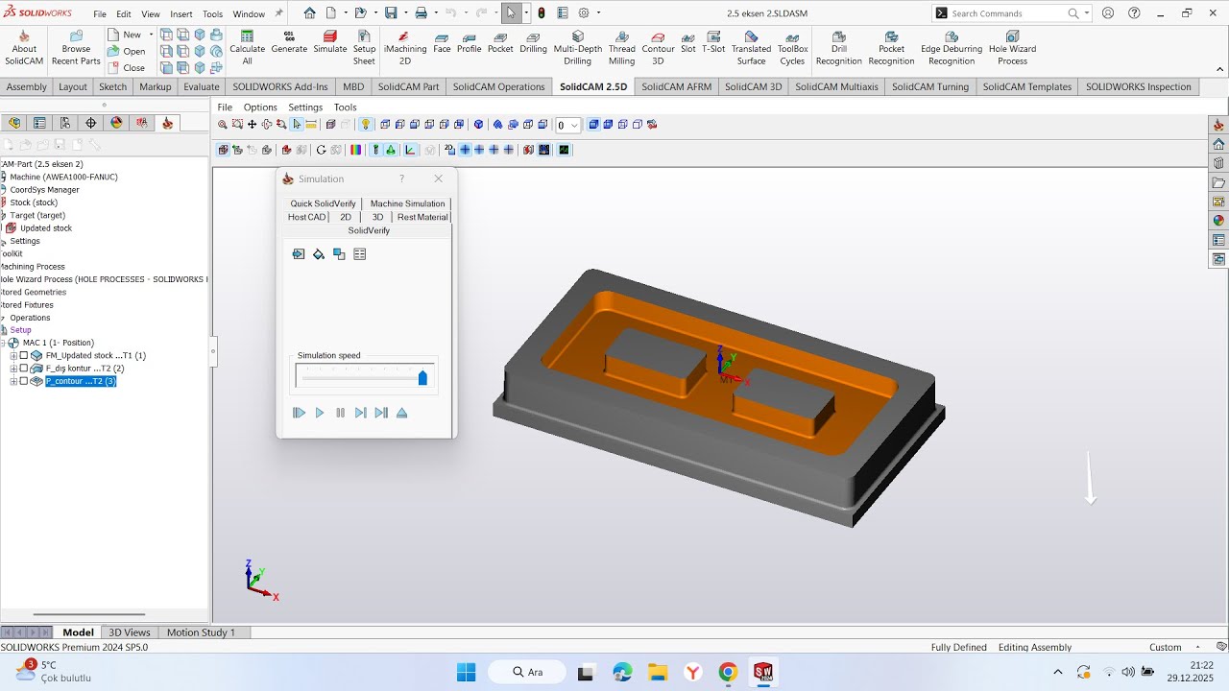
Task: Add a Drilling operation
Action: 533,42
